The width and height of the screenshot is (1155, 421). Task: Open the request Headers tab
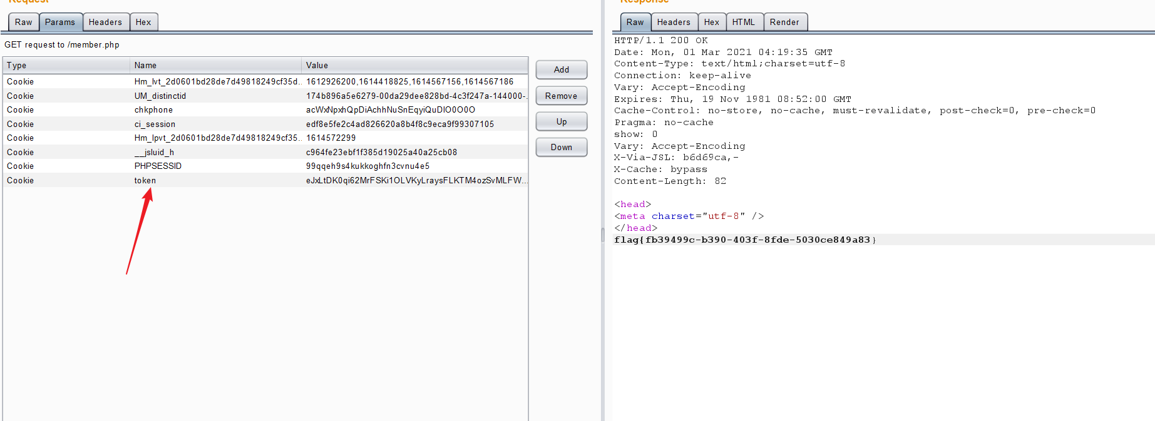point(105,23)
